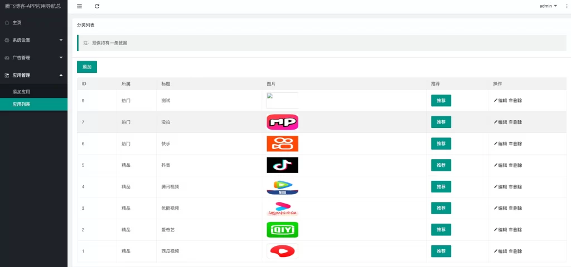The image size is (571, 267).
Task: Click the 抖音 logo thumbnail
Action: click(282, 165)
